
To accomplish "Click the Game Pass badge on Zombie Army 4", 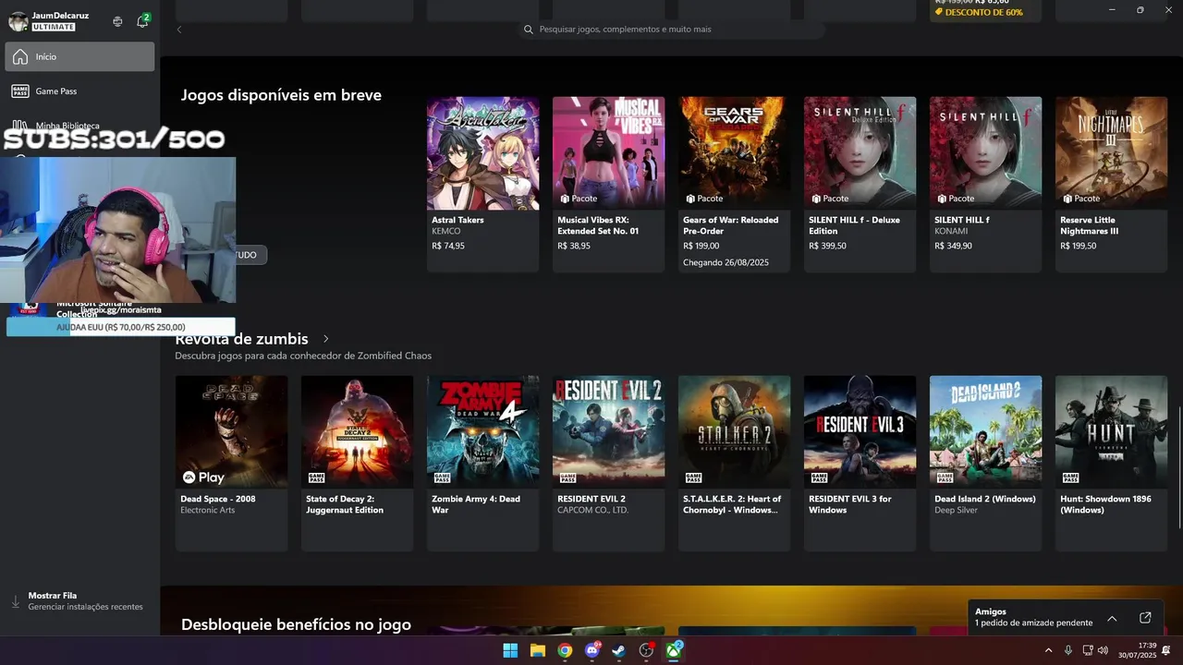I will click(x=442, y=478).
